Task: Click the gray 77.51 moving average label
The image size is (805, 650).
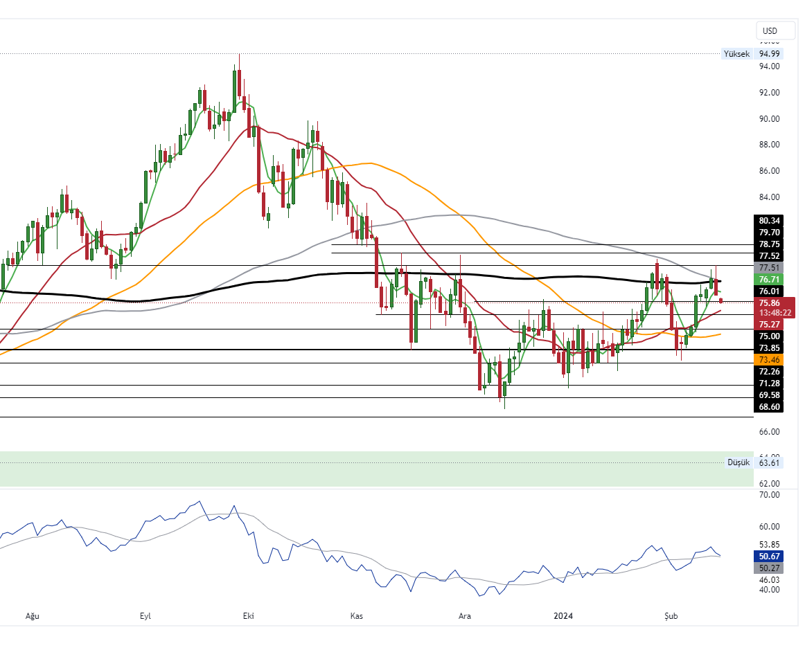Action: [x=770, y=267]
